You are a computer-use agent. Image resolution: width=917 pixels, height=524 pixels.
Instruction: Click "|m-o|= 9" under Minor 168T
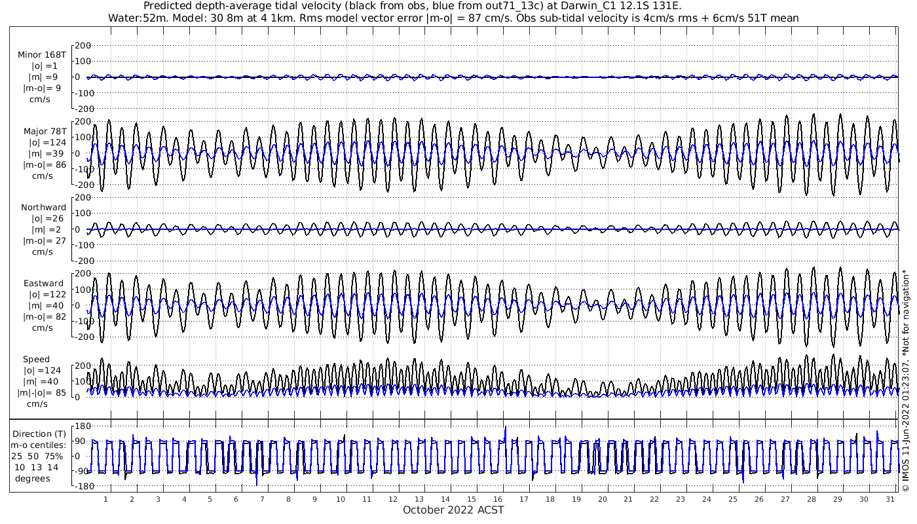tap(43, 88)
